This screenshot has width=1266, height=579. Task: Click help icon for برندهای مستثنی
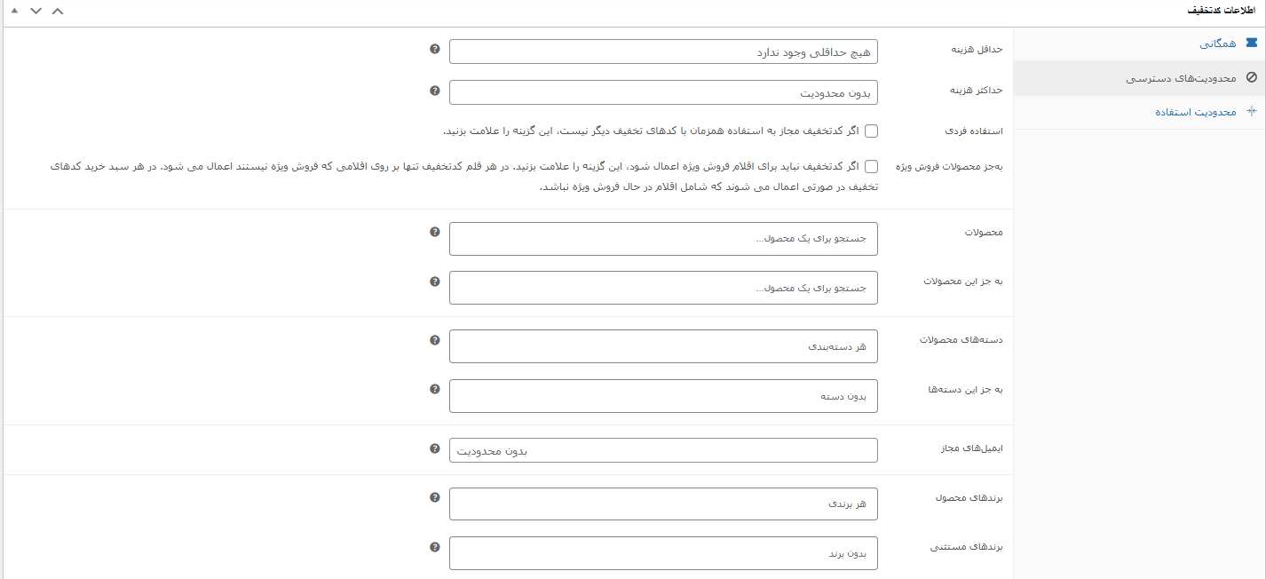click(434, 547)
